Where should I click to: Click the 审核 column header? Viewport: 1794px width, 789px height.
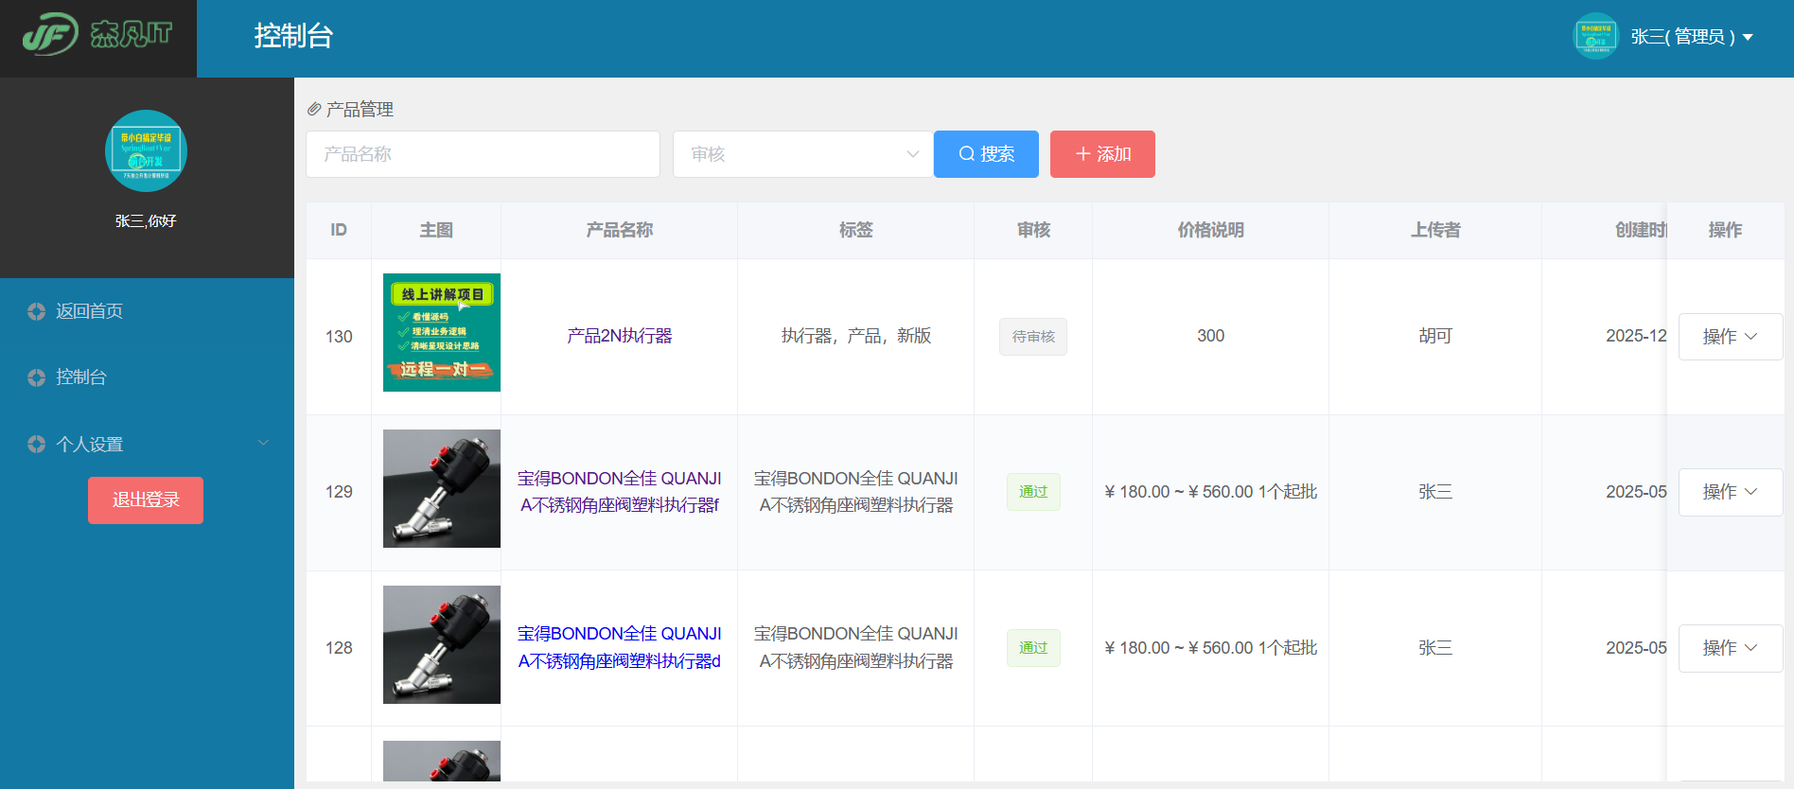point(1033,230)
